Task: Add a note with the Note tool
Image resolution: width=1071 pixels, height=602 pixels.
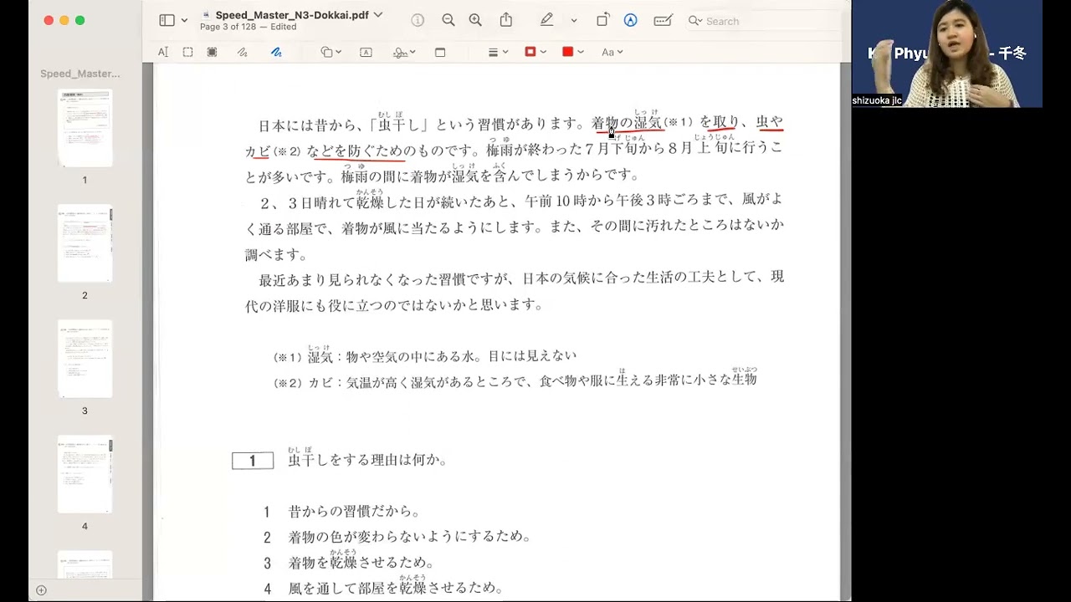Action: 440,52
